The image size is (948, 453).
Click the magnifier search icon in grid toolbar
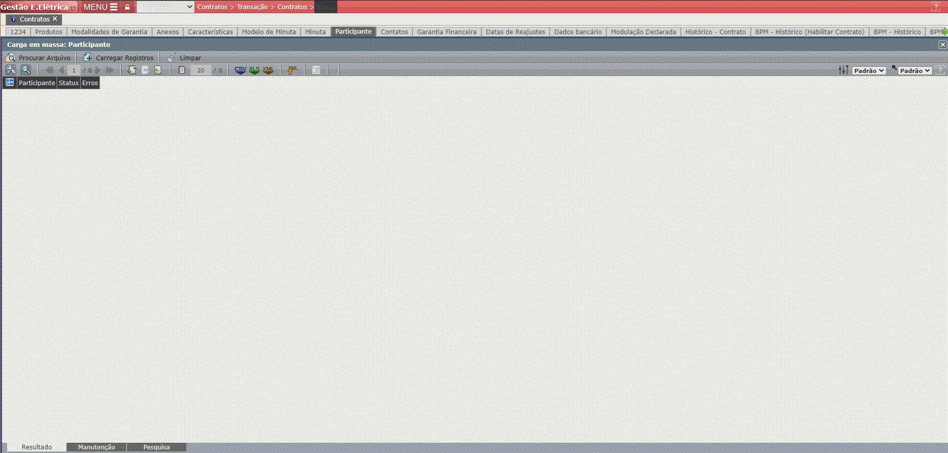(x=26, y=70)
